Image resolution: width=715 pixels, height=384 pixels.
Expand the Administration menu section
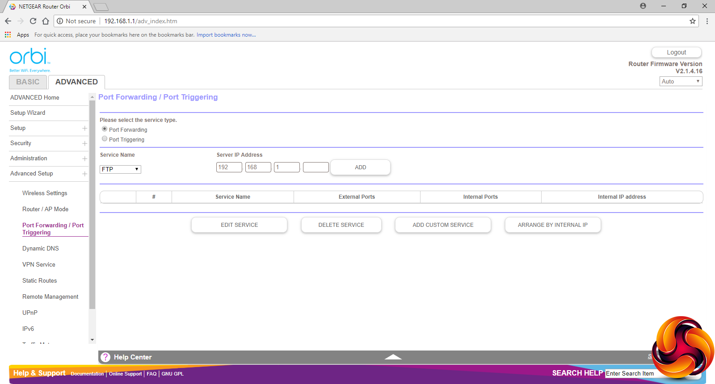(x=84, y=159)
